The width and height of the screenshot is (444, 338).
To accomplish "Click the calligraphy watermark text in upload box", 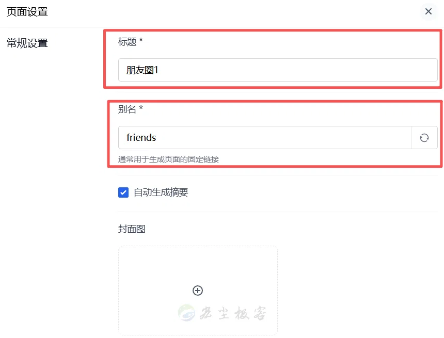I will coord(233,313).
